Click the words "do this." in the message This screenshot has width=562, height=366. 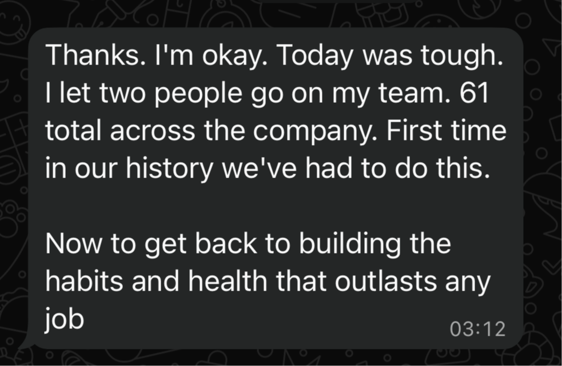(x=443, y=167)
